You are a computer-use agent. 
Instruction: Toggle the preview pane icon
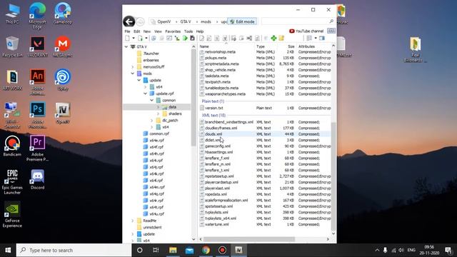click(x=322, y=38)
